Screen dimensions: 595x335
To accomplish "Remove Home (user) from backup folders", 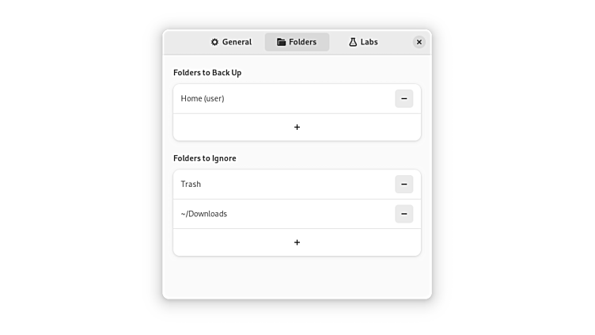I will [x=404, y=99].
